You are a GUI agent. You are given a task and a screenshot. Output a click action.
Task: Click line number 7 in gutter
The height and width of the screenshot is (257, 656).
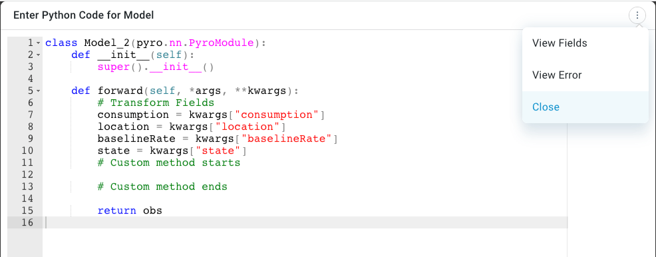(x=30, y=115)
